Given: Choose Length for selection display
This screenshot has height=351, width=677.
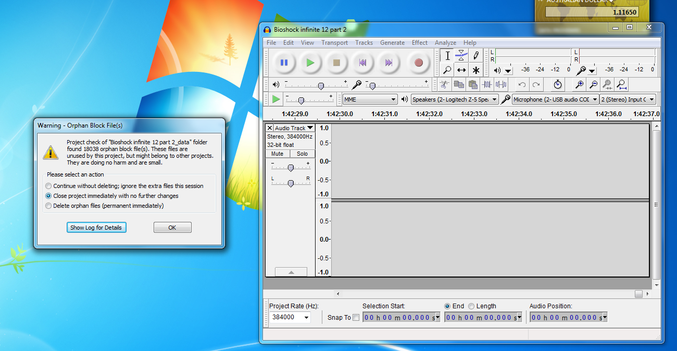Looking at the screenshot, I should tap(471, 306).
